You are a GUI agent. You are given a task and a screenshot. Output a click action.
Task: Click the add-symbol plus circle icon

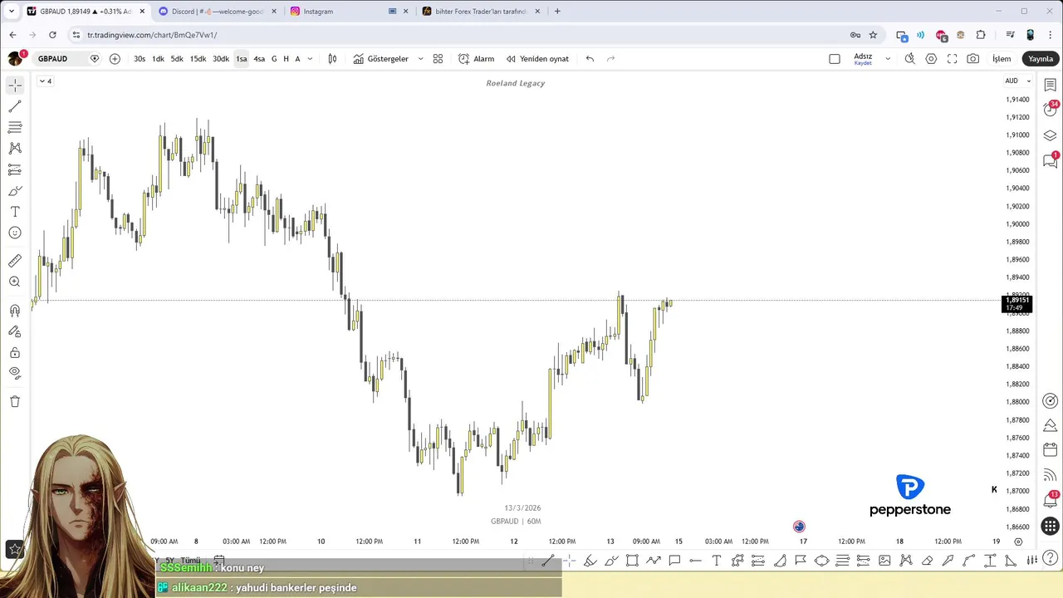(115, 59)
